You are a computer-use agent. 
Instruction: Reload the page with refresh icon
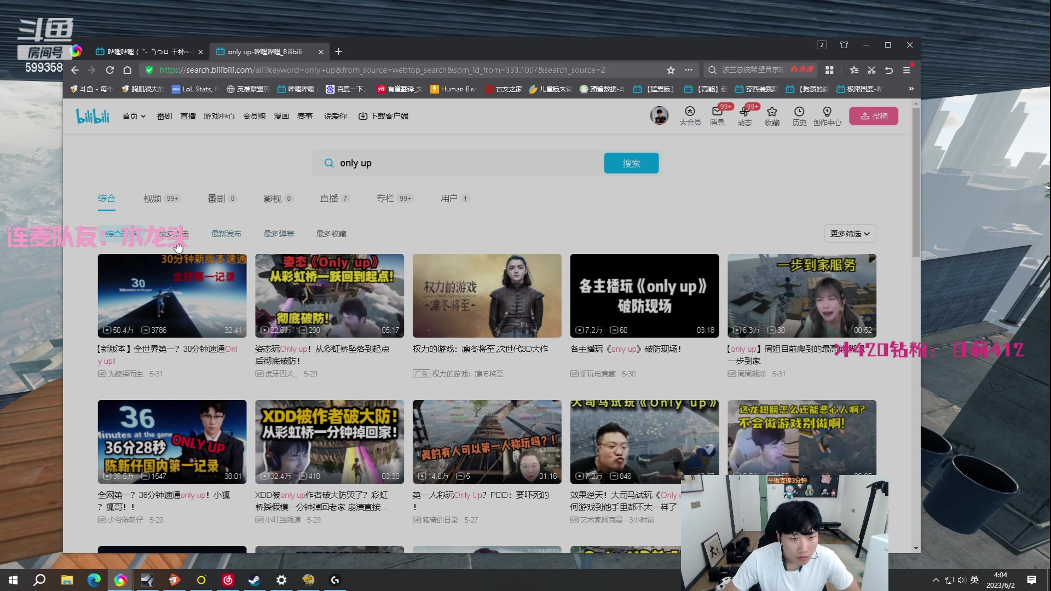pyautogui.click(x=109, y=70)
